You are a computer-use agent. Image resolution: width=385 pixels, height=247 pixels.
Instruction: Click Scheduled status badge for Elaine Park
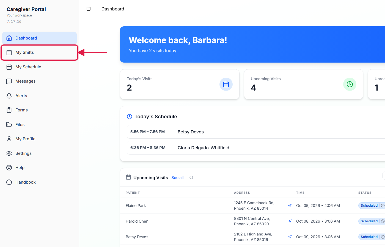coord(372,206)
